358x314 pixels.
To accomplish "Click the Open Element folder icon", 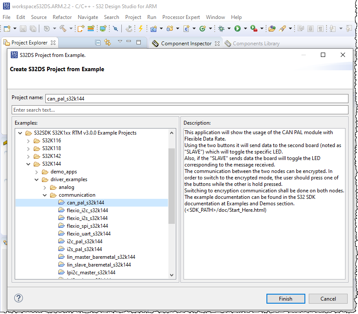I will (272, 28).
